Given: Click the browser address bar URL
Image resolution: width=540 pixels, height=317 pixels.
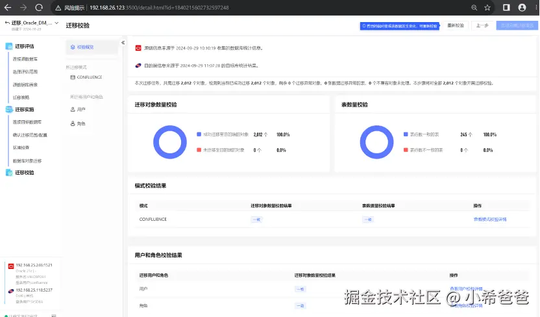Looking at the screenshot, I should tap(159, 8).
